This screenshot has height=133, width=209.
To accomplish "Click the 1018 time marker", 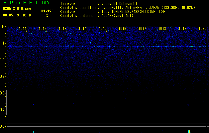I will (162, 29).
